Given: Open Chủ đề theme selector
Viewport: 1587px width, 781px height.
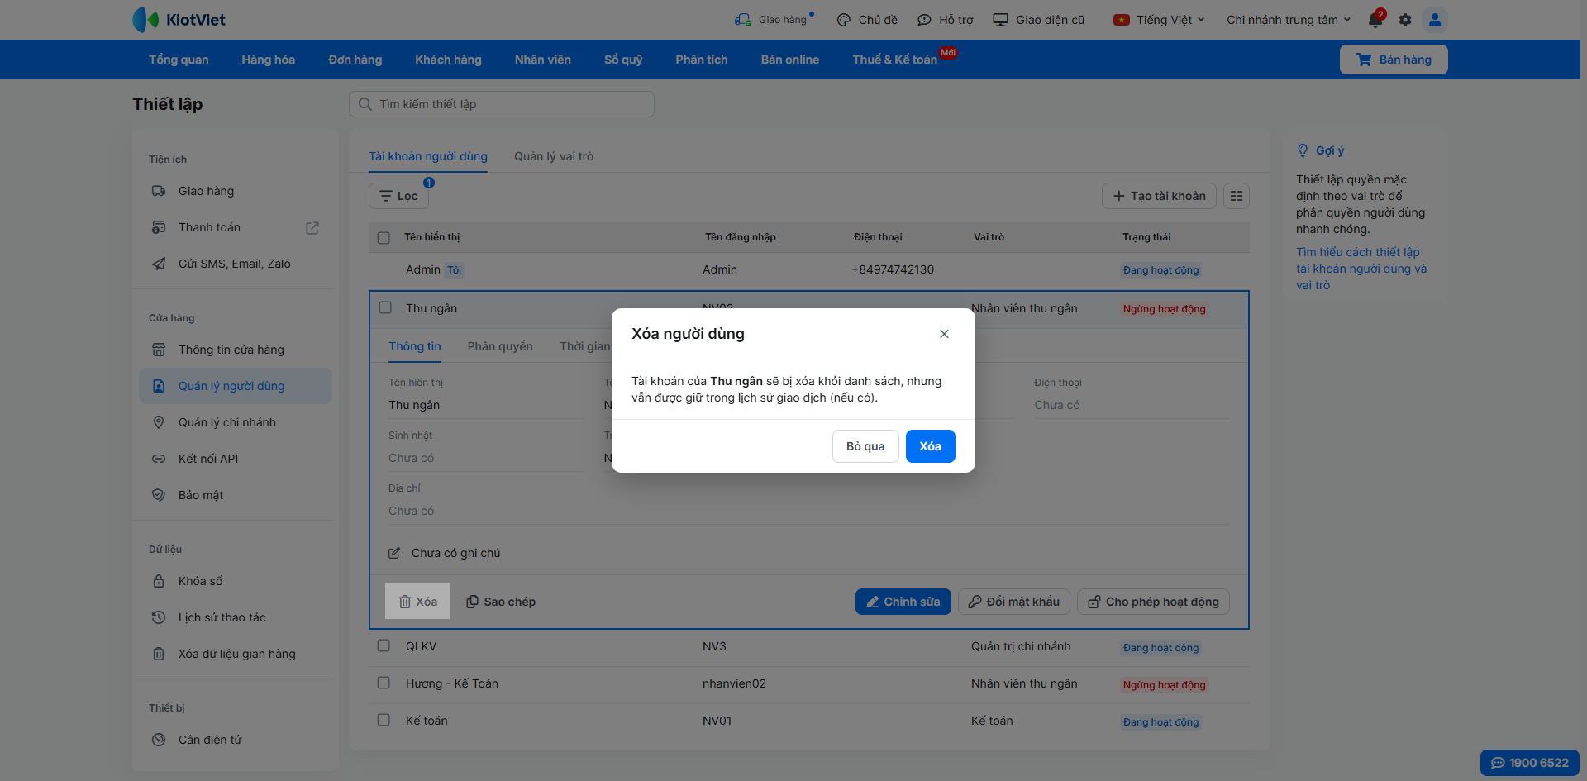Looking at the screenshot, I should pos(867,20).
